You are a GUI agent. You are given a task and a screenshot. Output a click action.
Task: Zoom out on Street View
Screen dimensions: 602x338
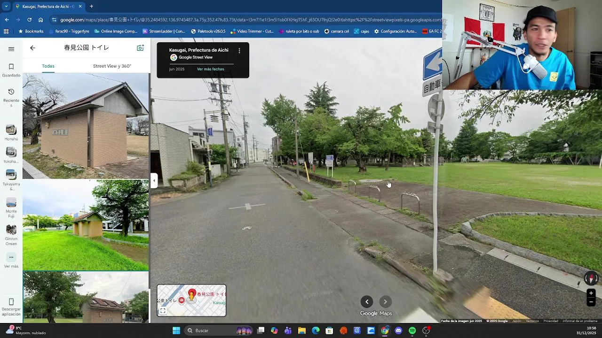[591, 302]
